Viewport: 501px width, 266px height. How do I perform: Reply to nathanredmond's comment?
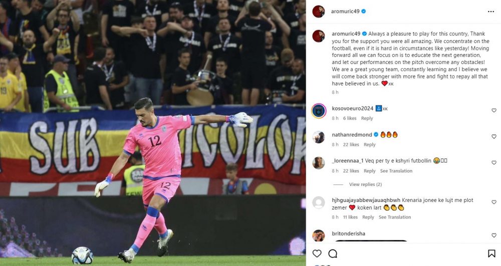point(370,144)
